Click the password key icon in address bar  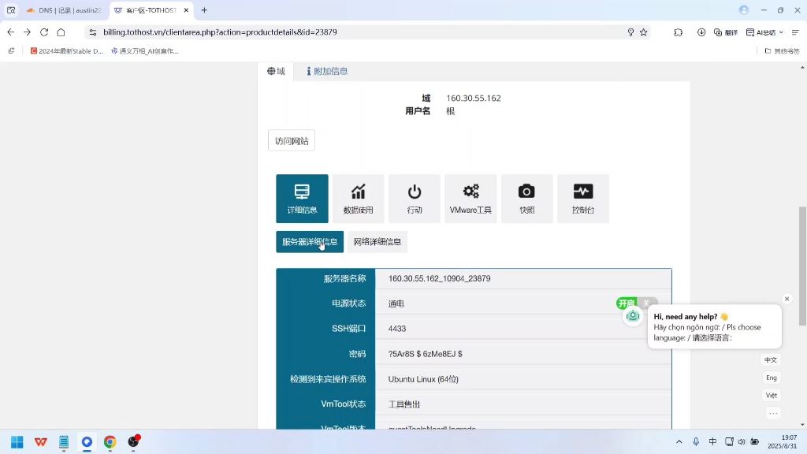point(630,32)
